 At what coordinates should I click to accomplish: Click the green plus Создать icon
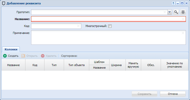[x=5, y=56]
